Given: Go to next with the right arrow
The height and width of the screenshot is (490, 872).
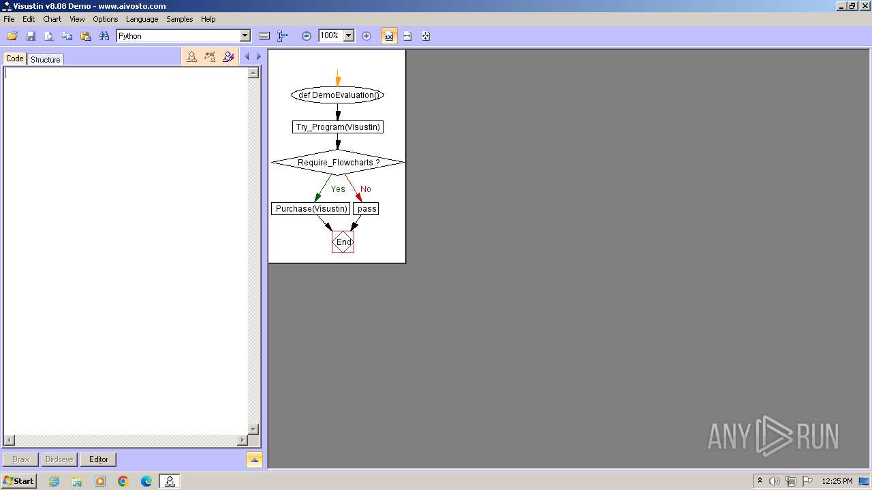Looking at the screenshot, I should 258,56.
